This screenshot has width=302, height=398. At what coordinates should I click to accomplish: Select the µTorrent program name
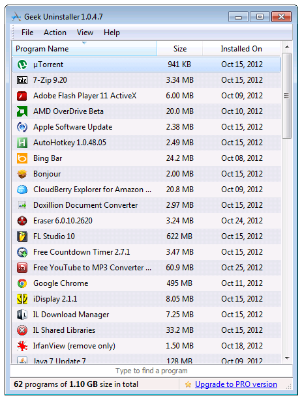pos(48,64)
